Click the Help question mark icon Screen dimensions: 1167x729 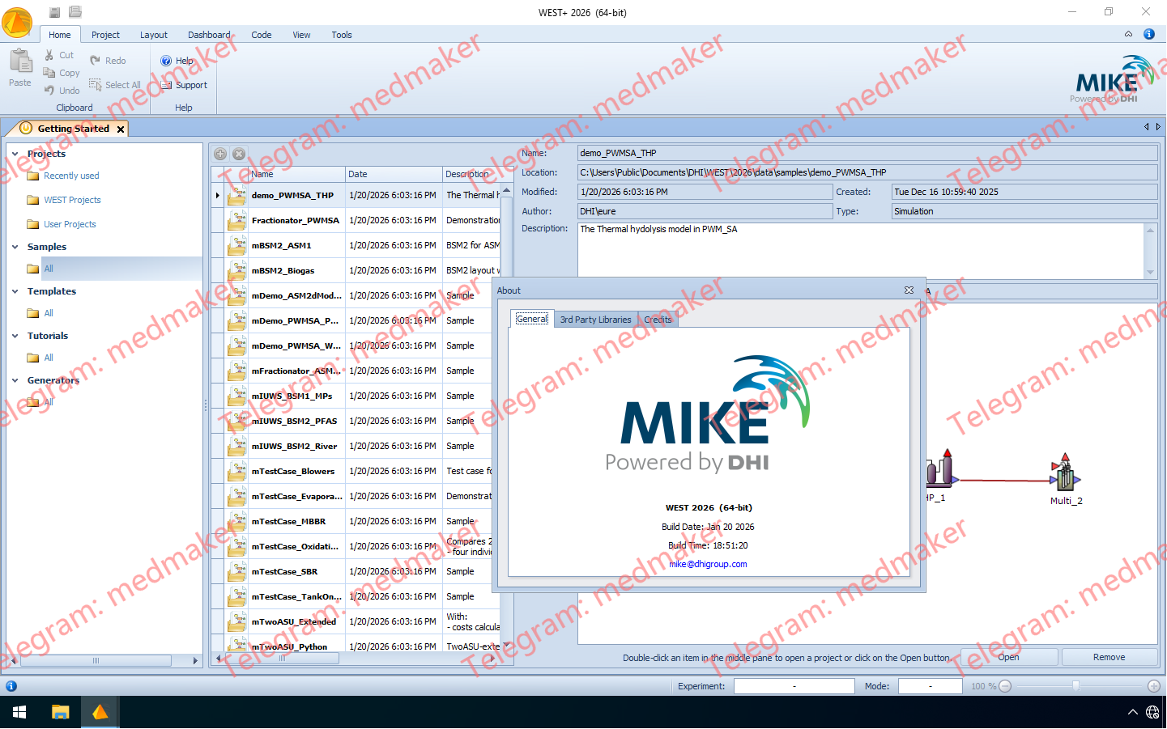(166, 61)
